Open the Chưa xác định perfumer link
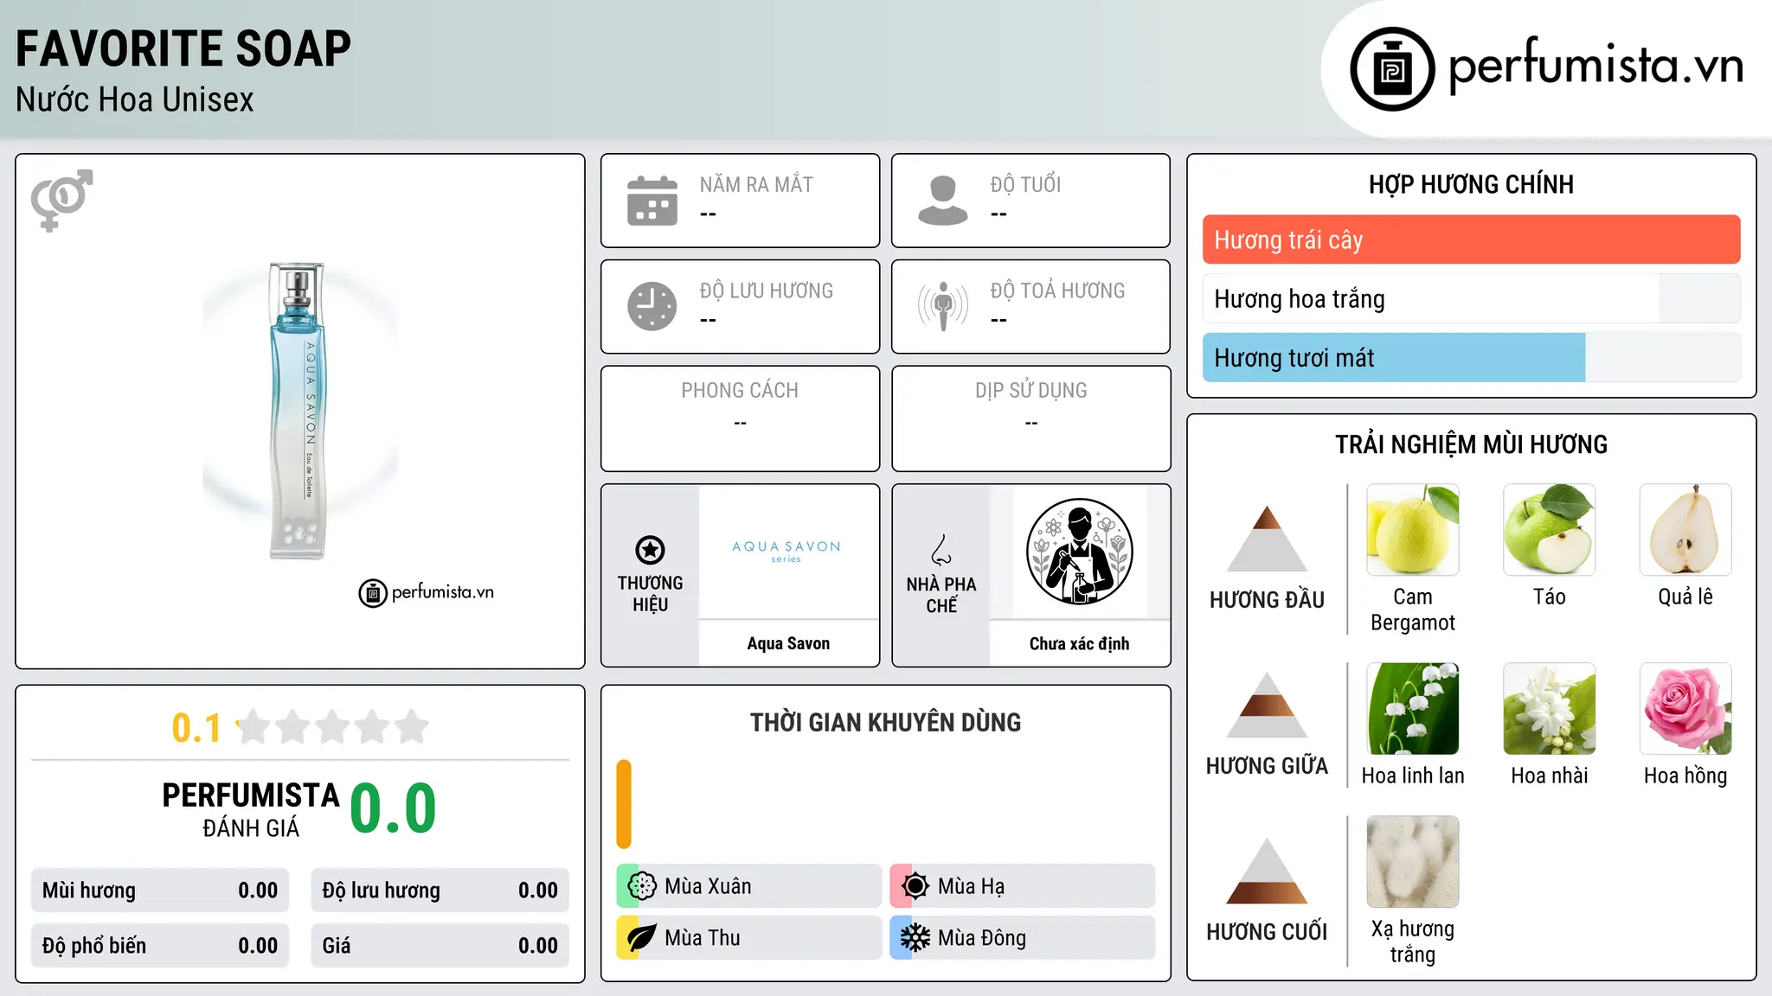1772x996 pixels. tap(1079, 643)
